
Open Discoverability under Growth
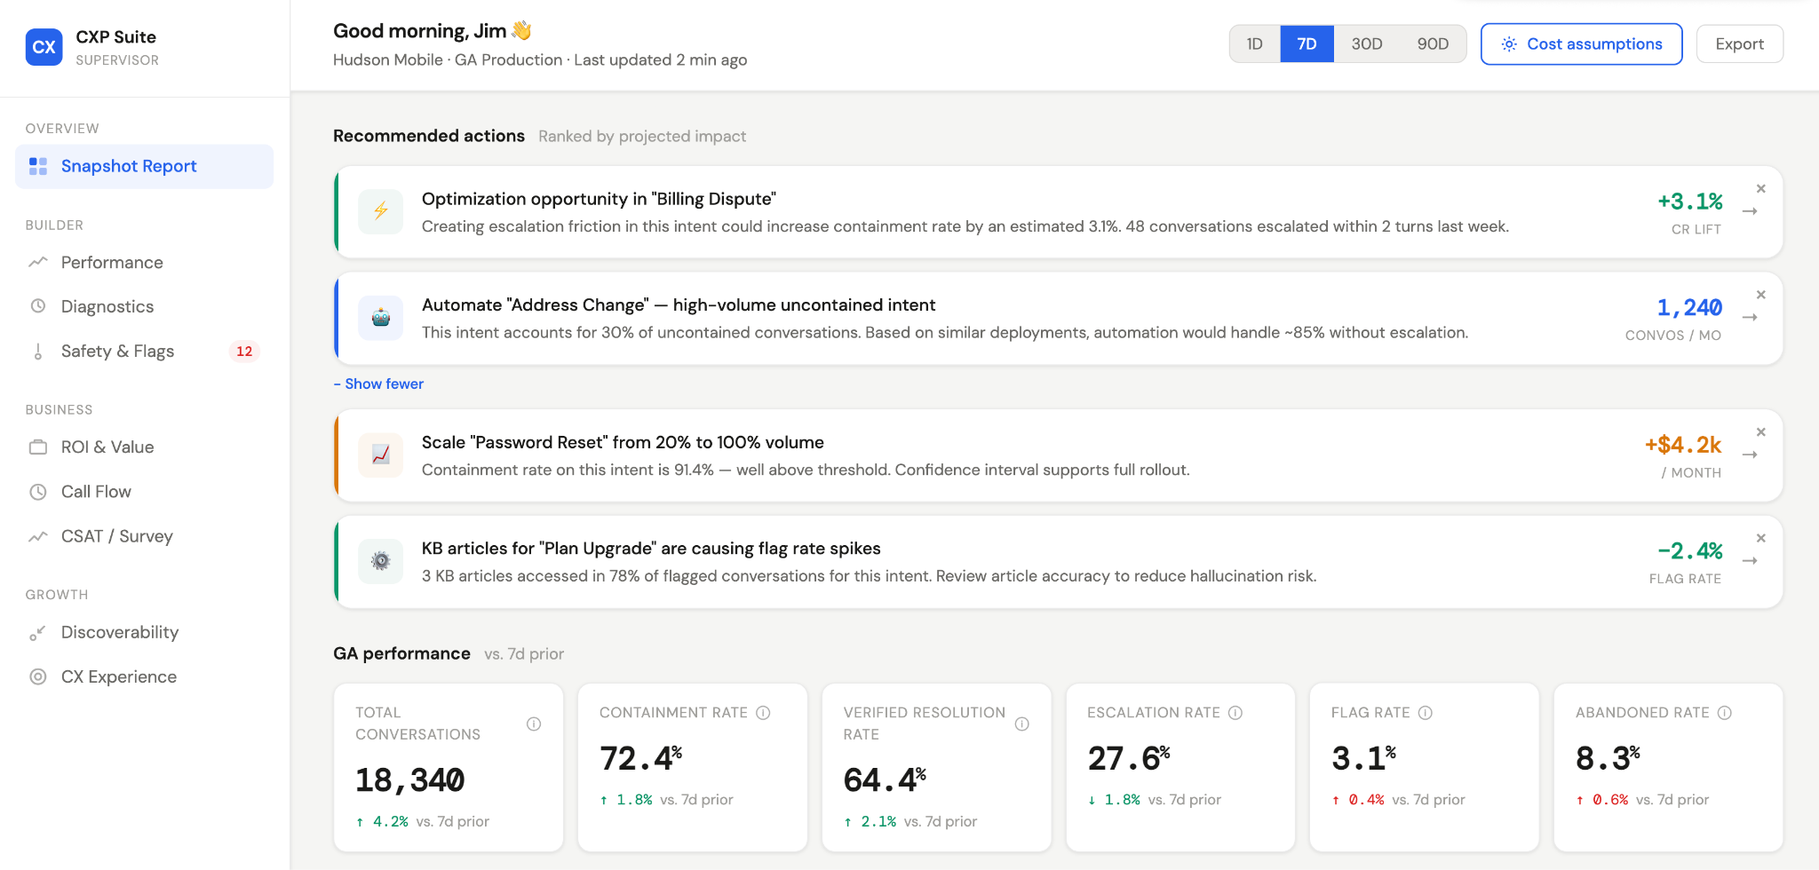pyautogui.click(x=119, y=631)
